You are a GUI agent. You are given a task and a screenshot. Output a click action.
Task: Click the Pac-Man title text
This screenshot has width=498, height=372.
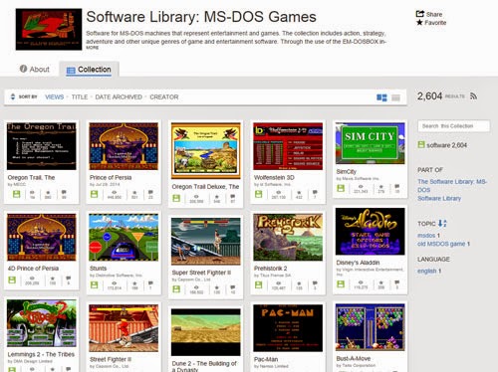(x=266, y=359)
